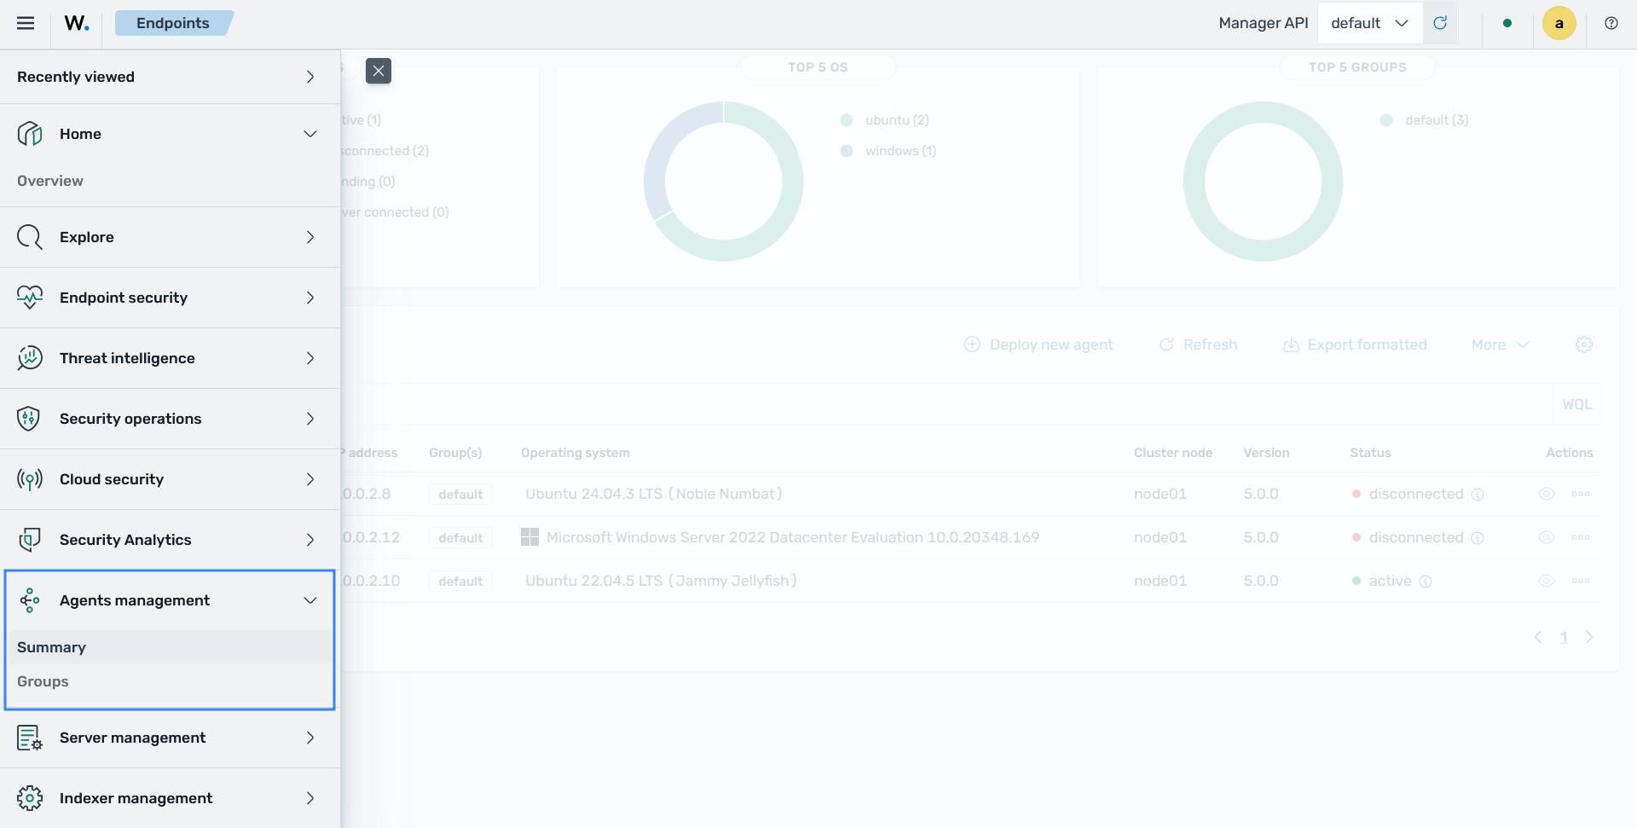Click the Refresh agents button
Screen dimensions: 1637x828
coord(1198,345)
